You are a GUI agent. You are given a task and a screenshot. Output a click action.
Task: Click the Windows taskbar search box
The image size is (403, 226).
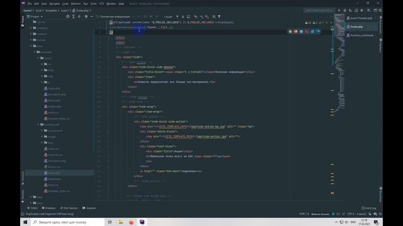(x=67, y=222)
